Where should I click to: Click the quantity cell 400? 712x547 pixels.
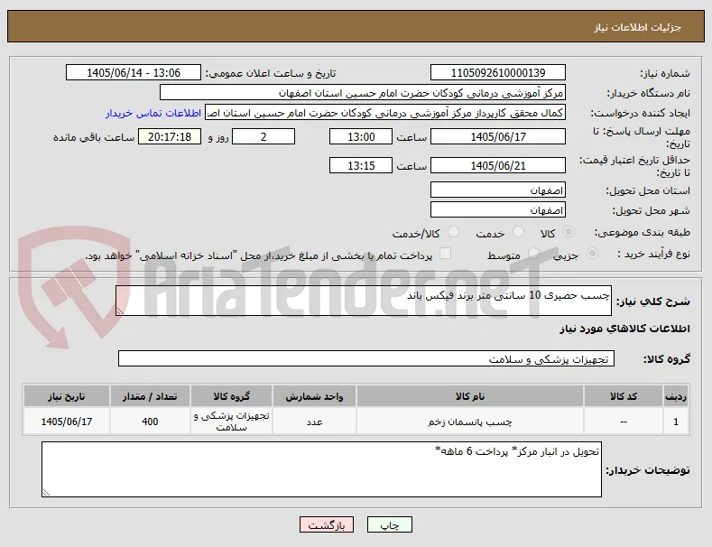[150, 422]
